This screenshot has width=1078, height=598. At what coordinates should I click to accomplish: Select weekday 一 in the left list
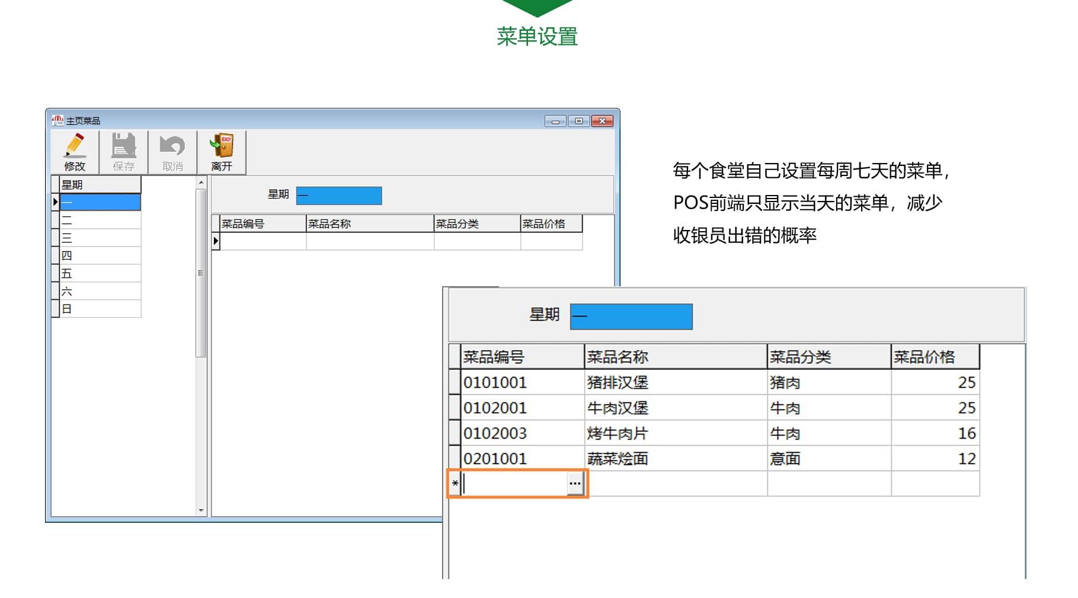(x=99, y=203)
